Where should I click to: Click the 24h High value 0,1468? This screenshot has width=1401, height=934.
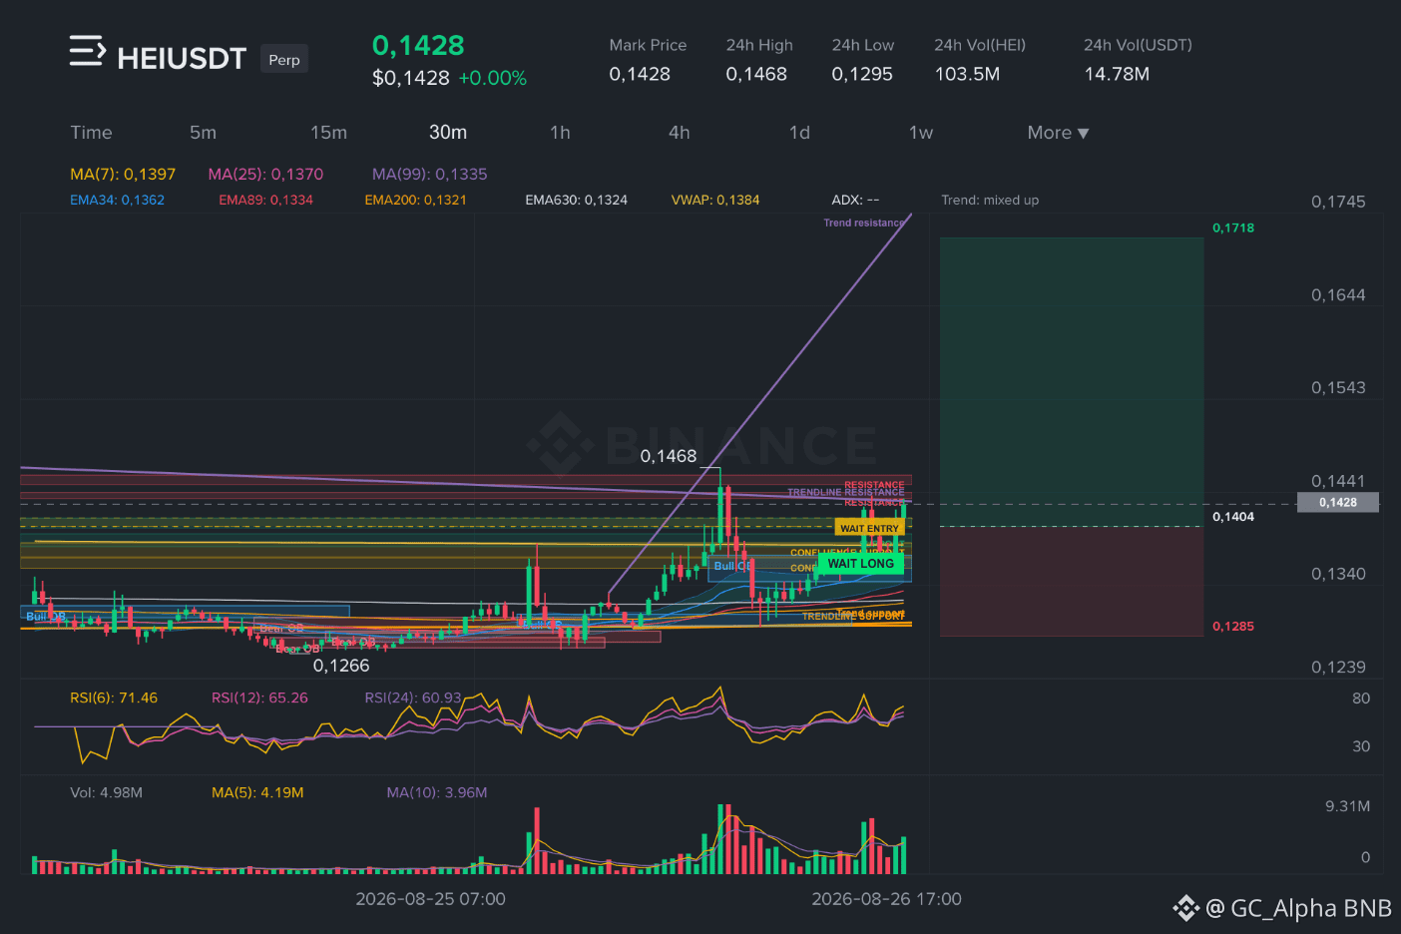click(756, 74)
